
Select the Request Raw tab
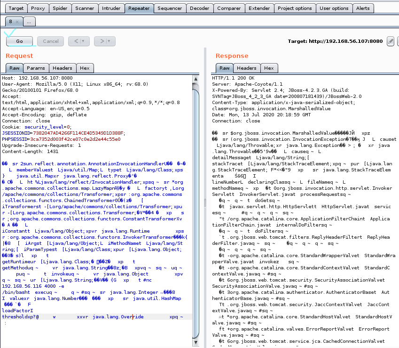pos(14,68)
